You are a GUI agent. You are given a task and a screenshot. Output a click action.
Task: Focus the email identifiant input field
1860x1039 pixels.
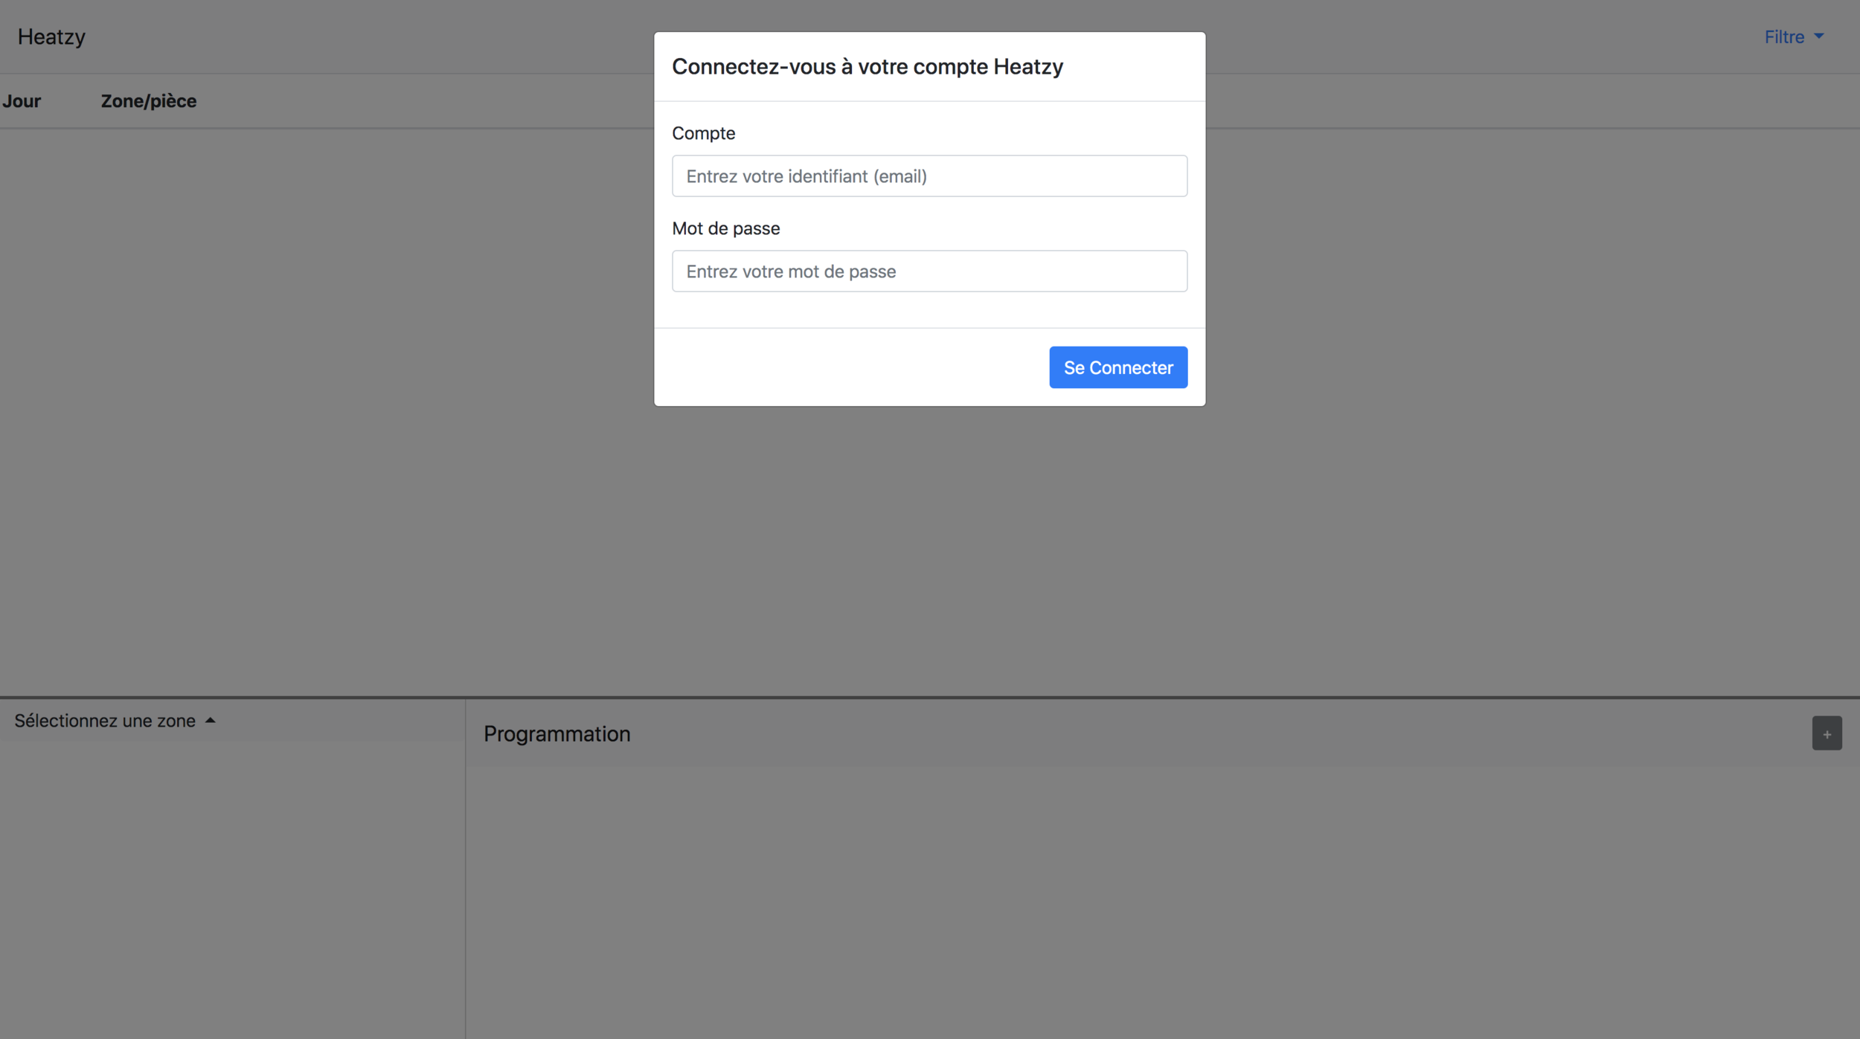click(929, 176)
